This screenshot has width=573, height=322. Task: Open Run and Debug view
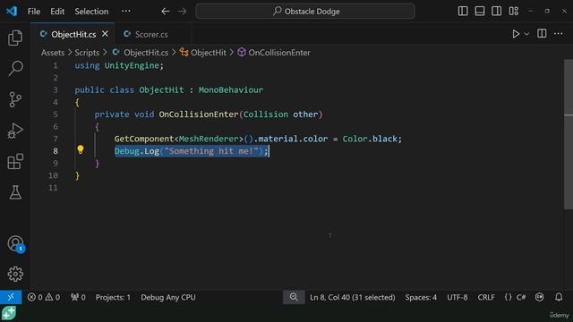15,131
